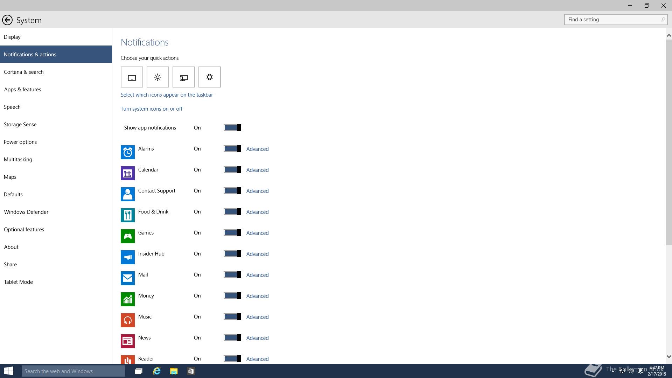The image size is (672, 378).
Task: Click the Food & Drink app icon
Action: tap(128, 215)
